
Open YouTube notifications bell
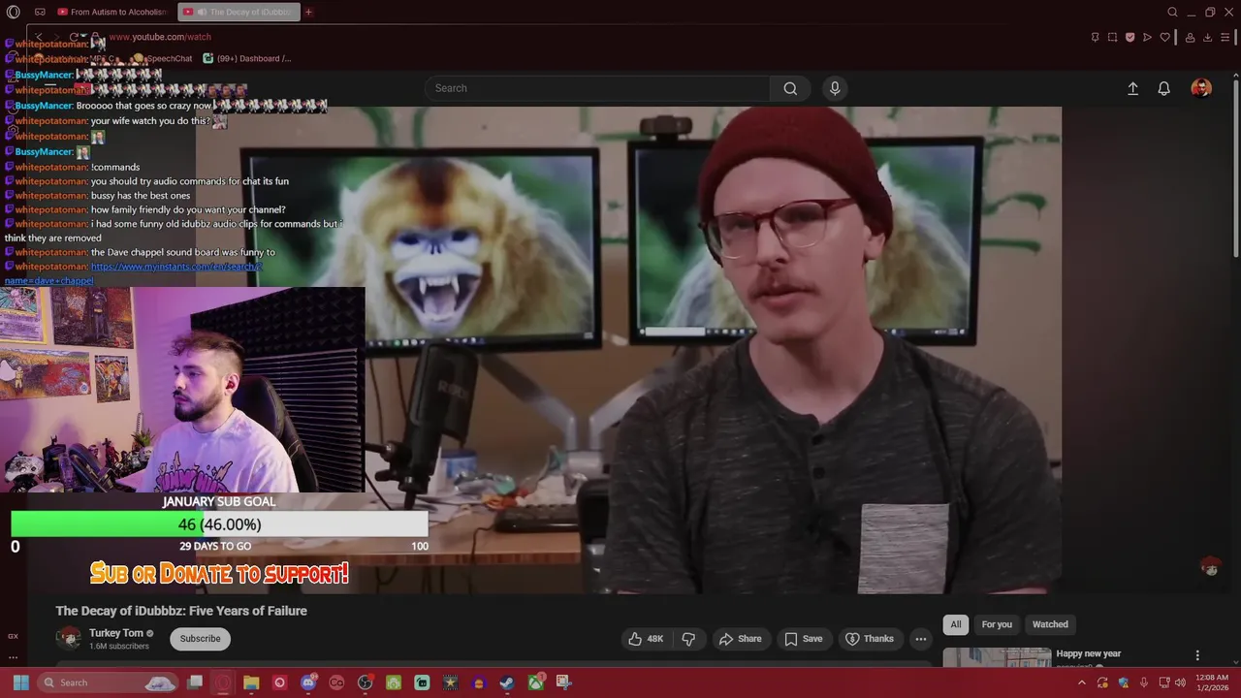[x=1164, y=88]
